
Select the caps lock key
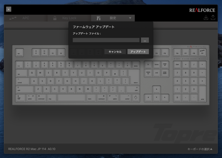(x=20, y=98)
